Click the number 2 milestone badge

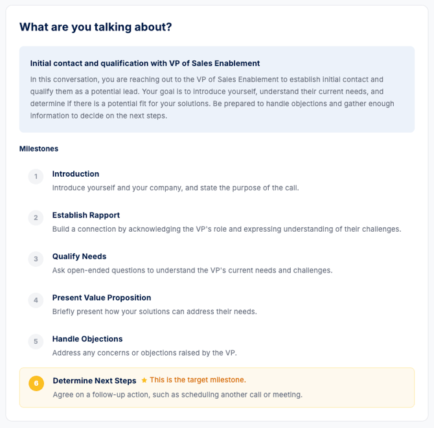pos(36,218)
